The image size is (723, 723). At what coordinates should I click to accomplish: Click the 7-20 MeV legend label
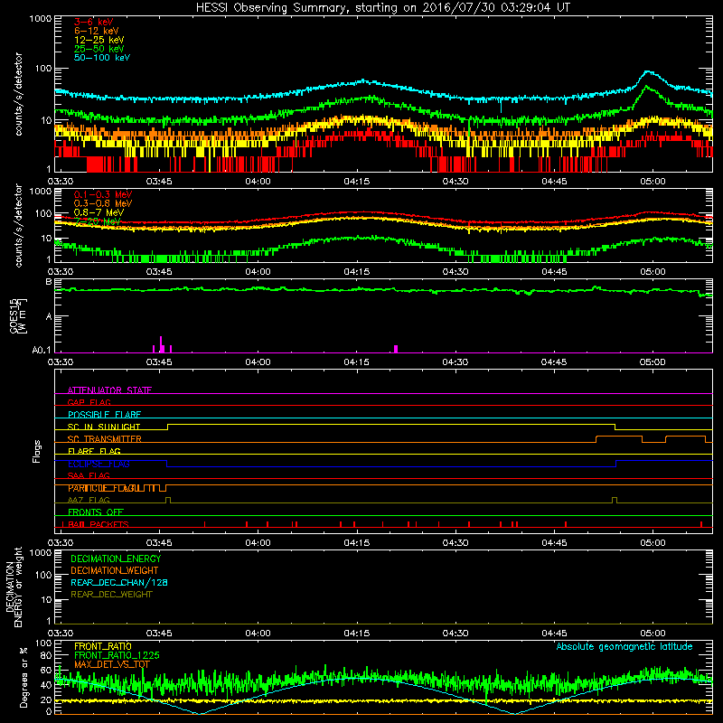click(x=98, y=221)
